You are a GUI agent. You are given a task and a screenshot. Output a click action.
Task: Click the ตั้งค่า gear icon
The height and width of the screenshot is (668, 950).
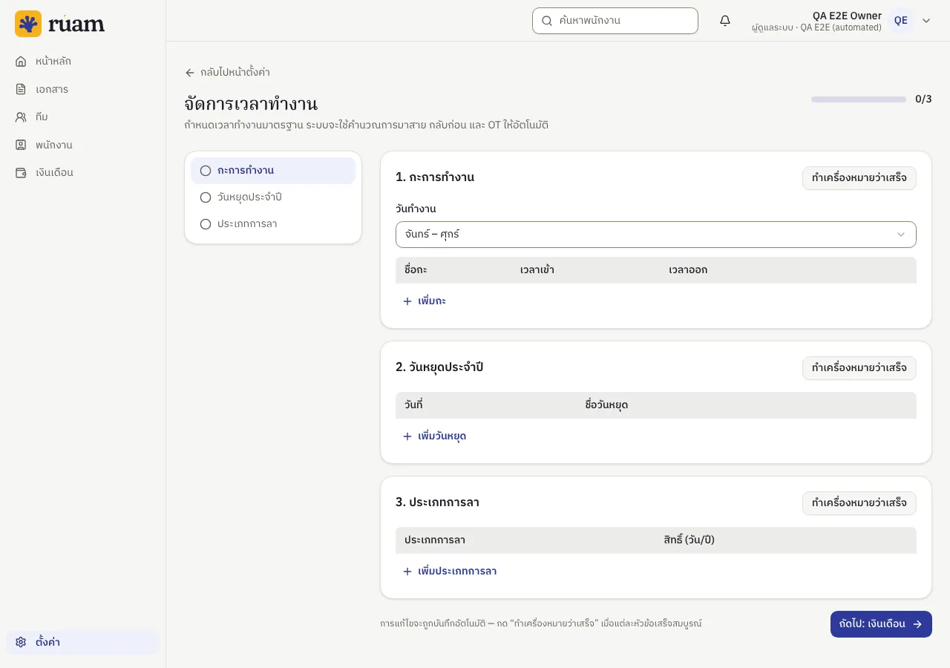tap(21, 642)
